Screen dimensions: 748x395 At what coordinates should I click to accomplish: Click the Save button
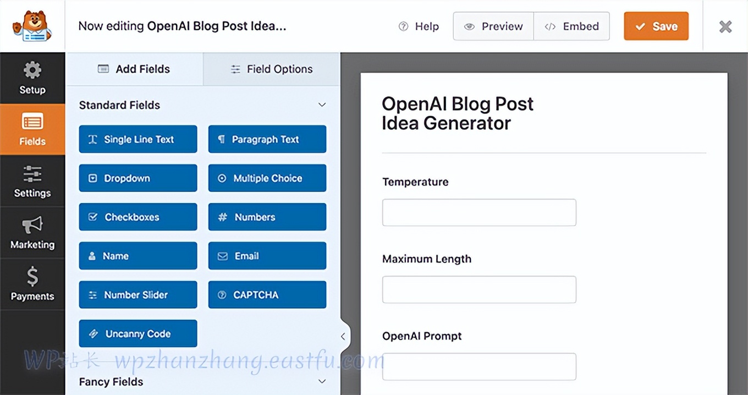(656, 26)
